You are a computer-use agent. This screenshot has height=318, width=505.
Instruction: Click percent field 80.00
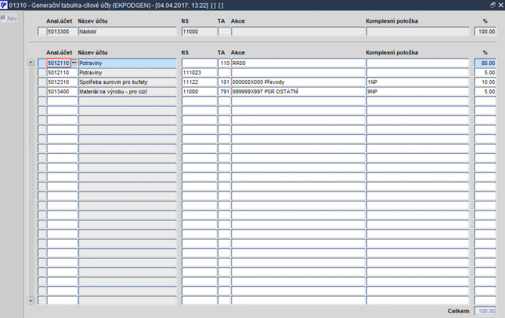[485, 63]
